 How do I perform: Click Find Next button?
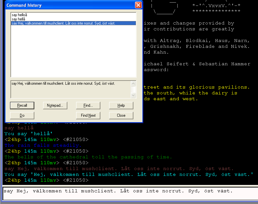[88, 115]
